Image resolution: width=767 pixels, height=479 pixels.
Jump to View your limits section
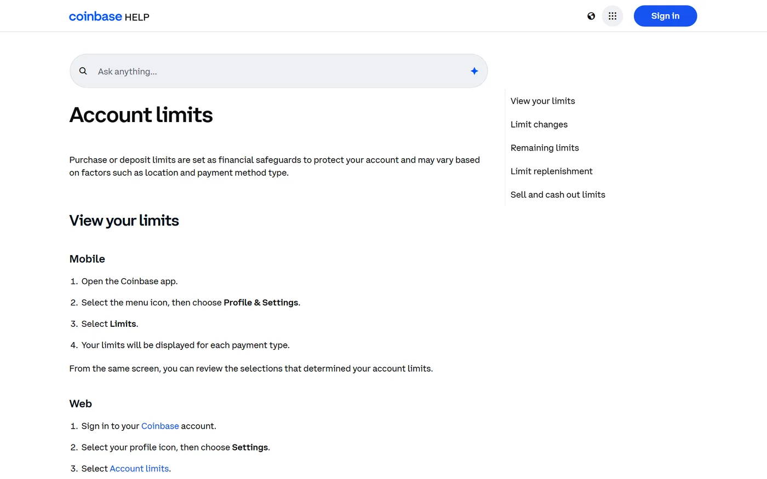(x=543, y=101)
